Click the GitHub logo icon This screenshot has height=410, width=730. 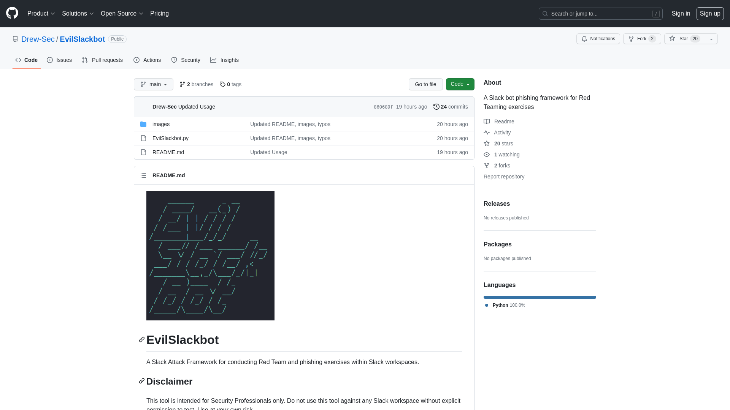[12, 13]
